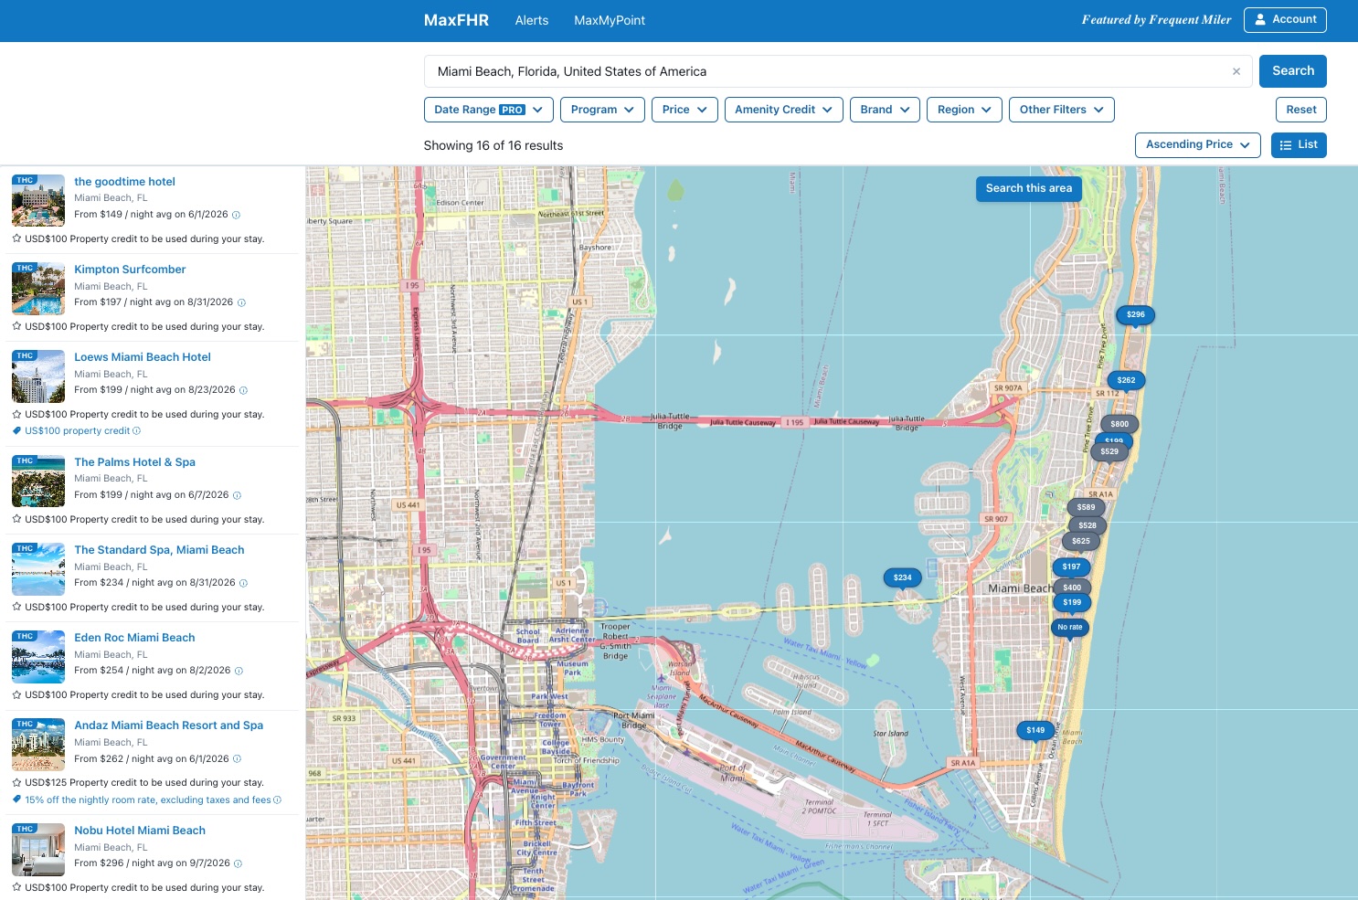This screenshot has width=1358, height=900.
Task: Click info icon beside Kimpton $197 rate
Action: pos(241,302)
